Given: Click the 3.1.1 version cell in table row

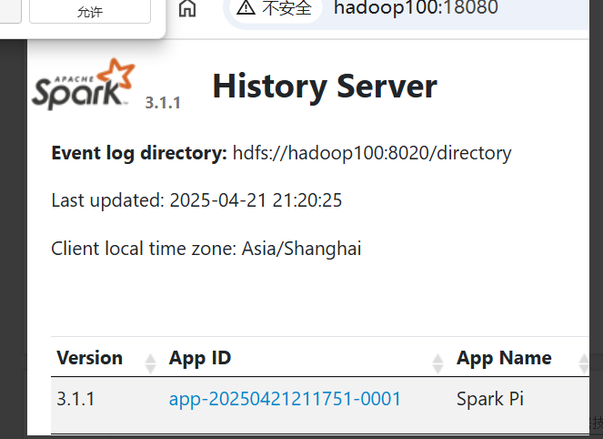Looking at the screenshot, I should 75,399.
